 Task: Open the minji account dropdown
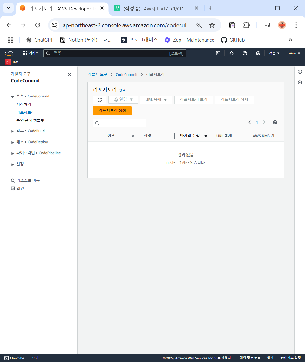[x=295, y=53]
